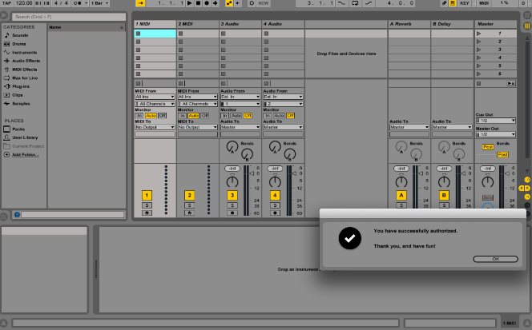Open track 1 MIDI To No Output dropdown
This screenshot has width=532, height=330.
[155, 127]
